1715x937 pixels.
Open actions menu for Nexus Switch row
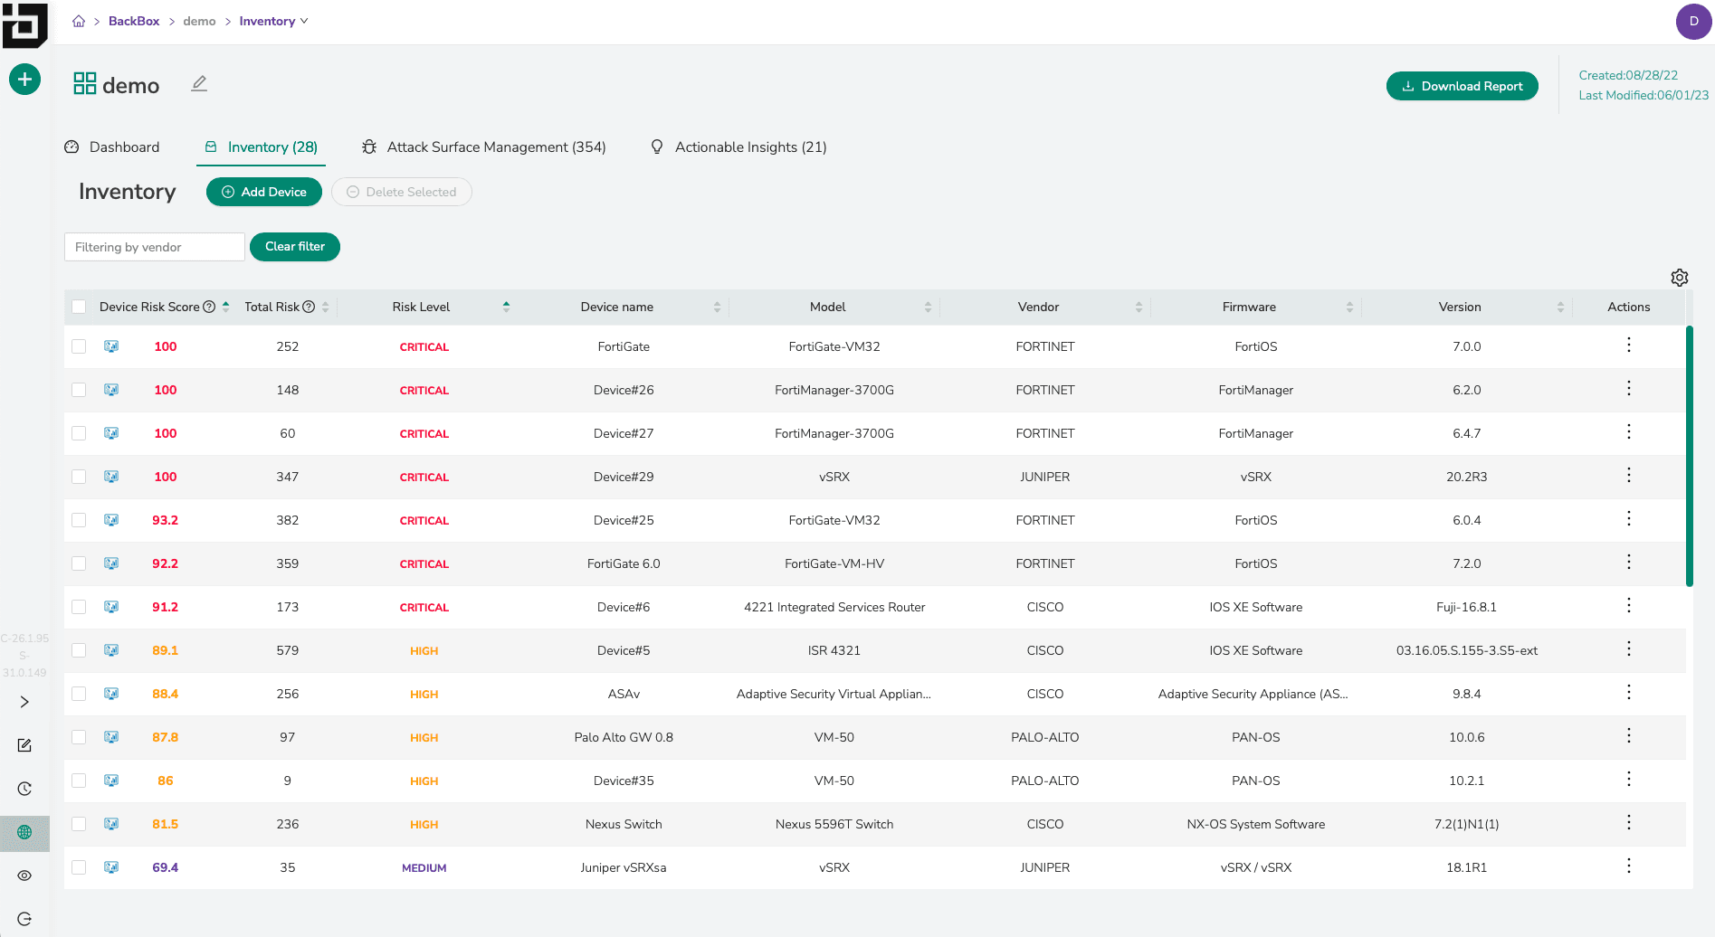(x=1628, y=822)
